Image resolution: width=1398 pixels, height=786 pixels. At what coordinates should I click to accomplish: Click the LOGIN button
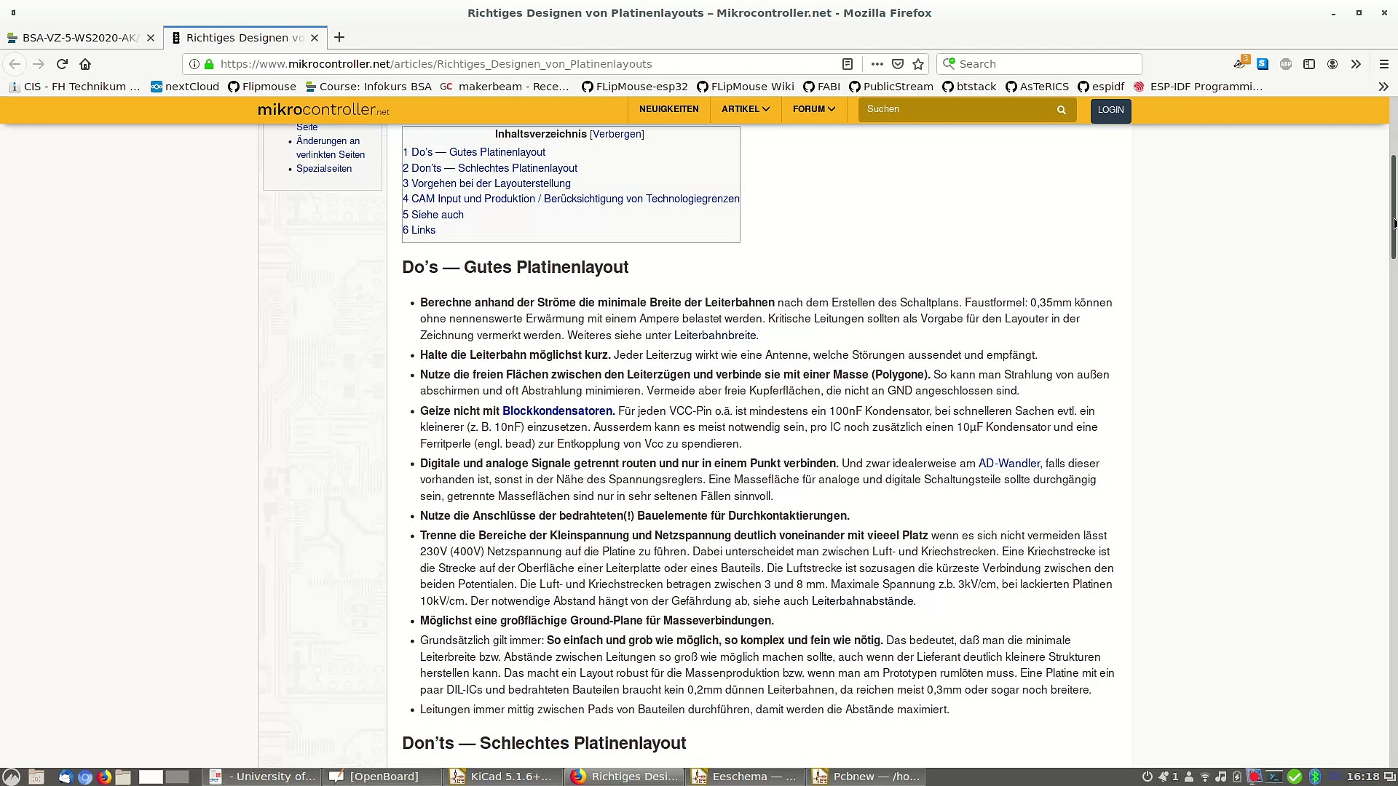pyautogui.click(x=1110, y=110)
